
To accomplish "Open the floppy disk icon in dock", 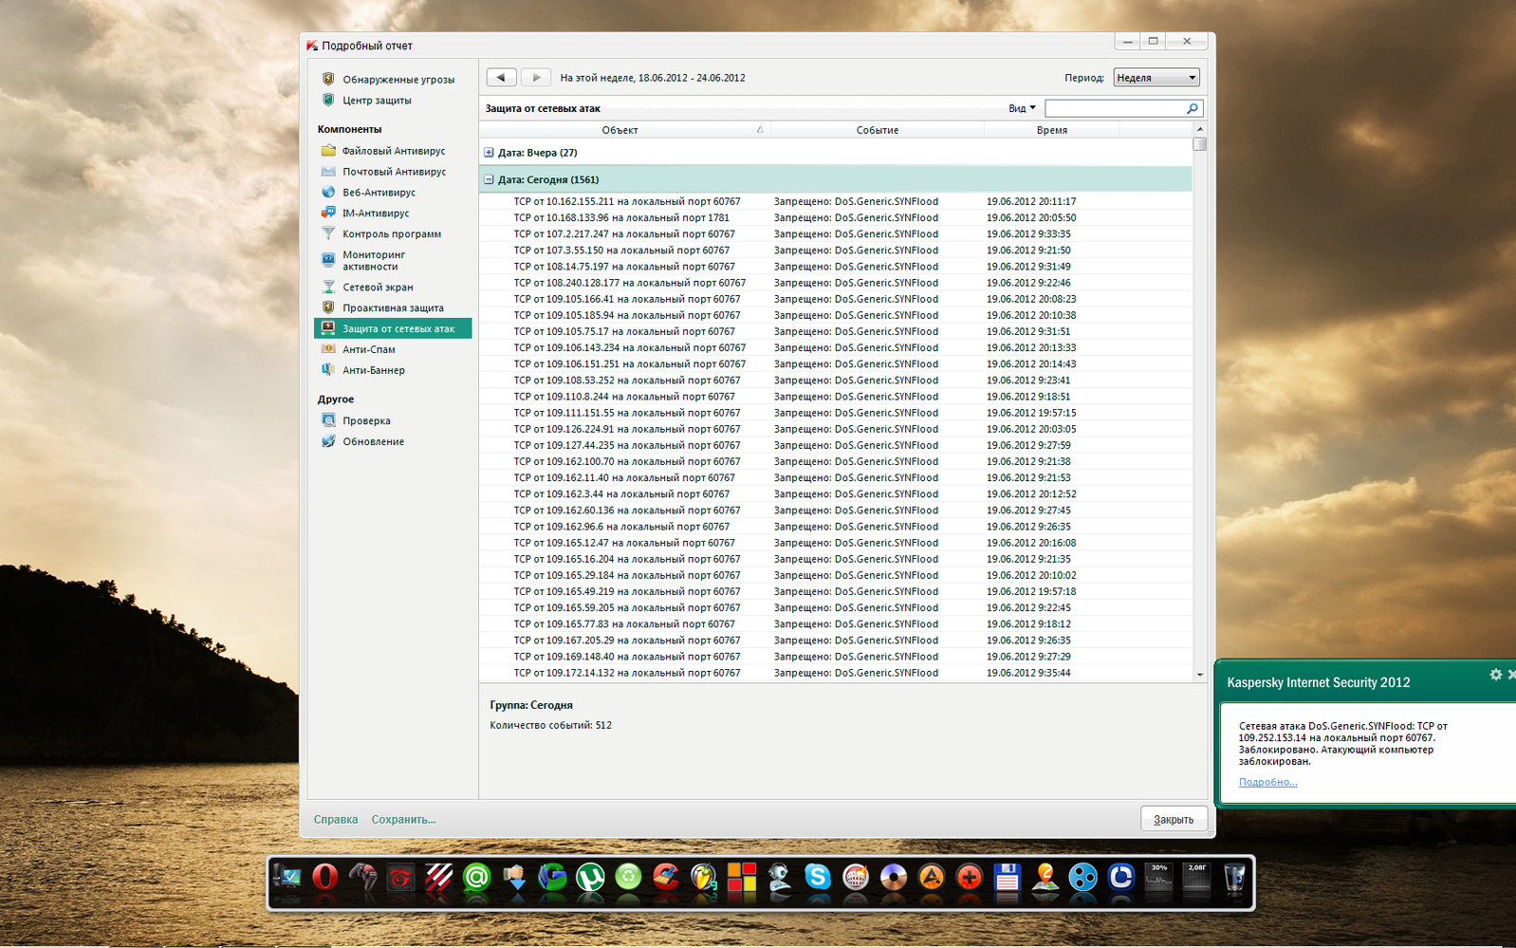I will pos(1008,878).
